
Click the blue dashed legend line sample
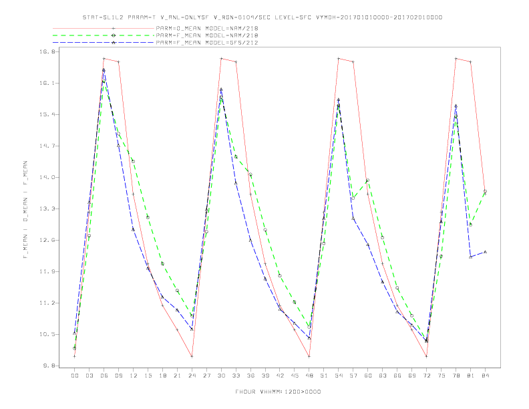[x=104, y=43]
